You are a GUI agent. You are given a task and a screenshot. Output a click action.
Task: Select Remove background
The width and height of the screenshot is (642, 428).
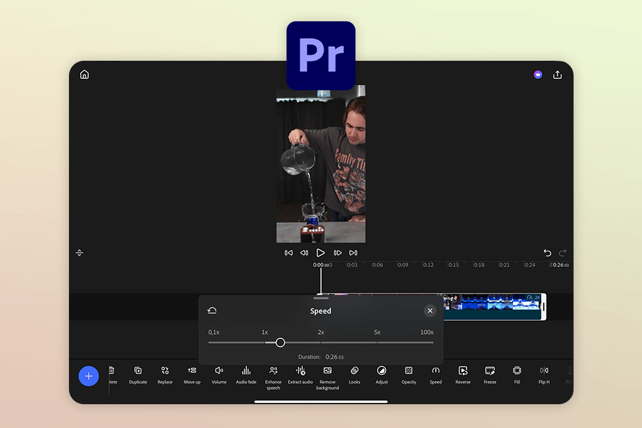(x=327, y=378)
